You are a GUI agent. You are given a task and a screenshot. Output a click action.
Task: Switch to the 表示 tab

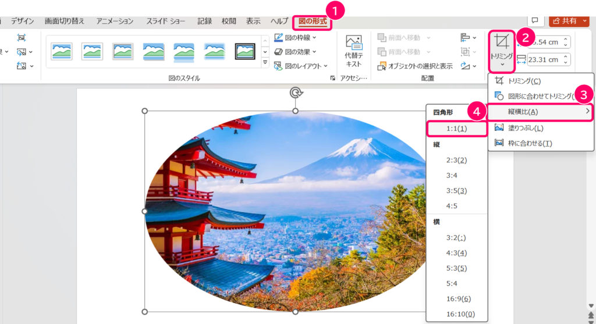coord(253,22)
